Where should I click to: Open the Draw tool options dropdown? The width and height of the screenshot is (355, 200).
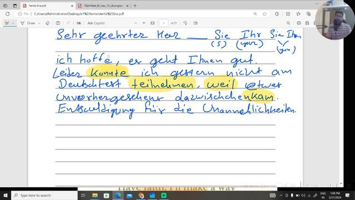coord(39,23)
